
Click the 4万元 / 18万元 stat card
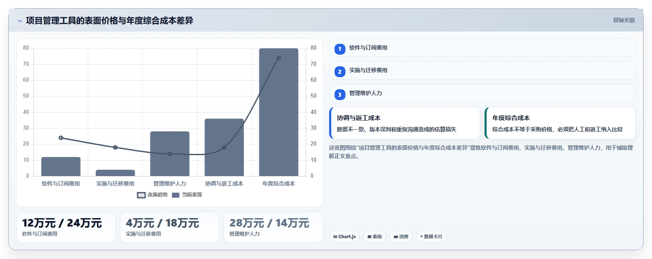click(170, 227)
